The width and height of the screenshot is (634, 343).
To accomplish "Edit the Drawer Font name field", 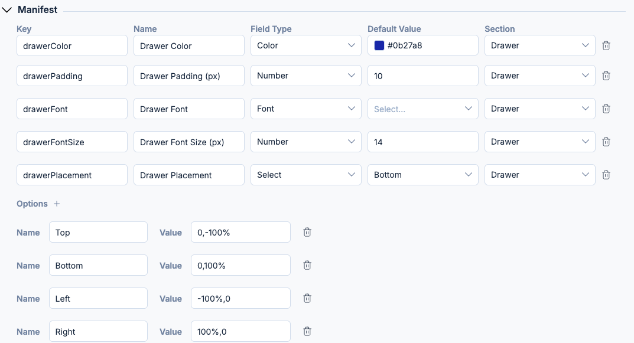I will pos(189,109).
